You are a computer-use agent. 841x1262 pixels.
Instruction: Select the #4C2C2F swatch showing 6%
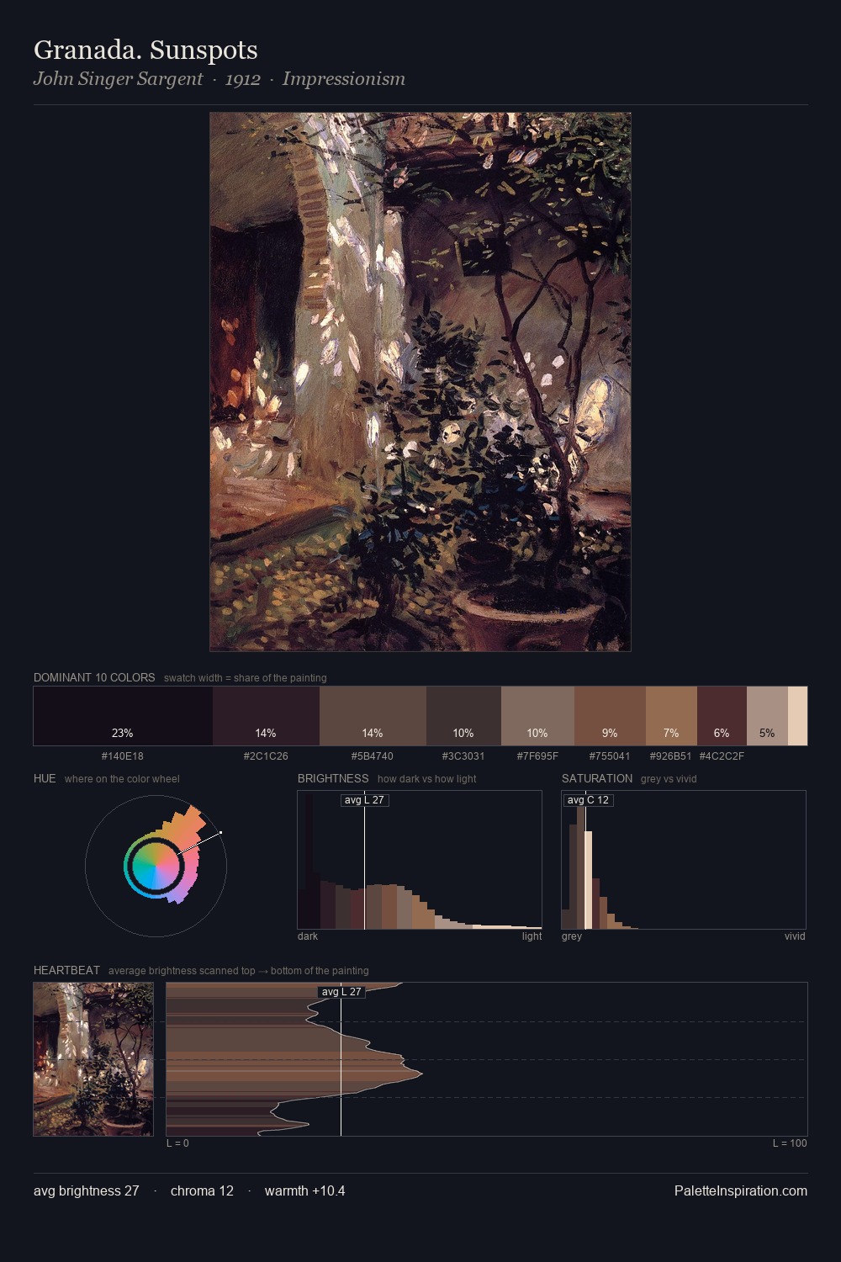pyautogui.click(x=722, y=716)
